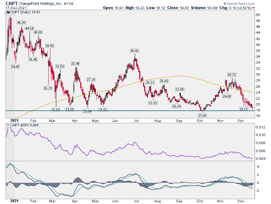Click the 26.21 high label

[150, 83]
